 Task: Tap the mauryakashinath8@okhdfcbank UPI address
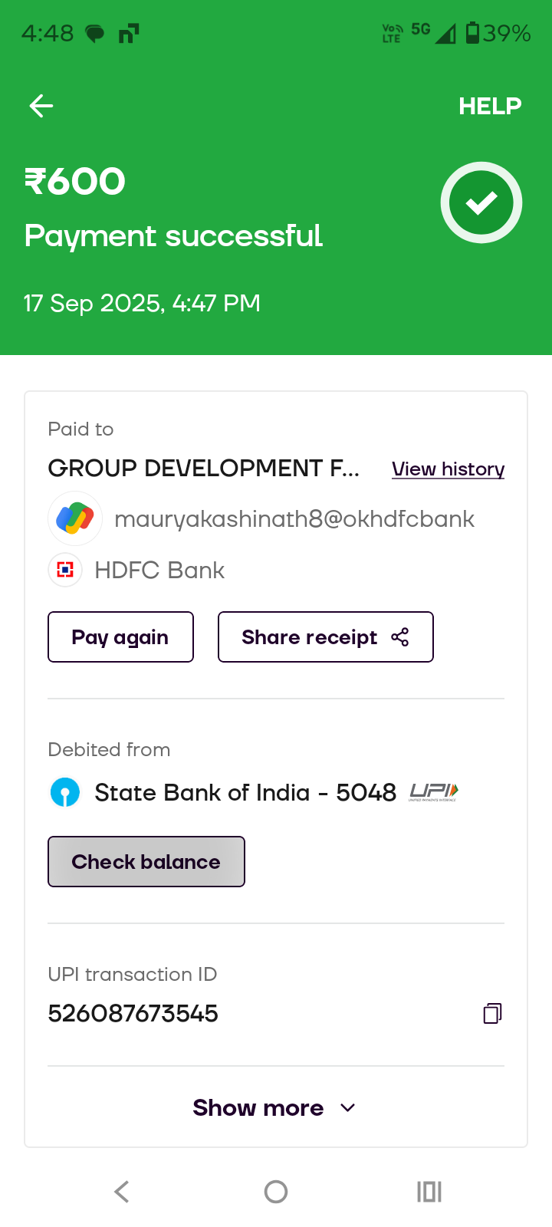coord(294,519)
